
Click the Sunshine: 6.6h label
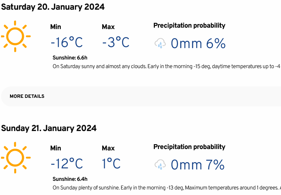click(70, 58)
